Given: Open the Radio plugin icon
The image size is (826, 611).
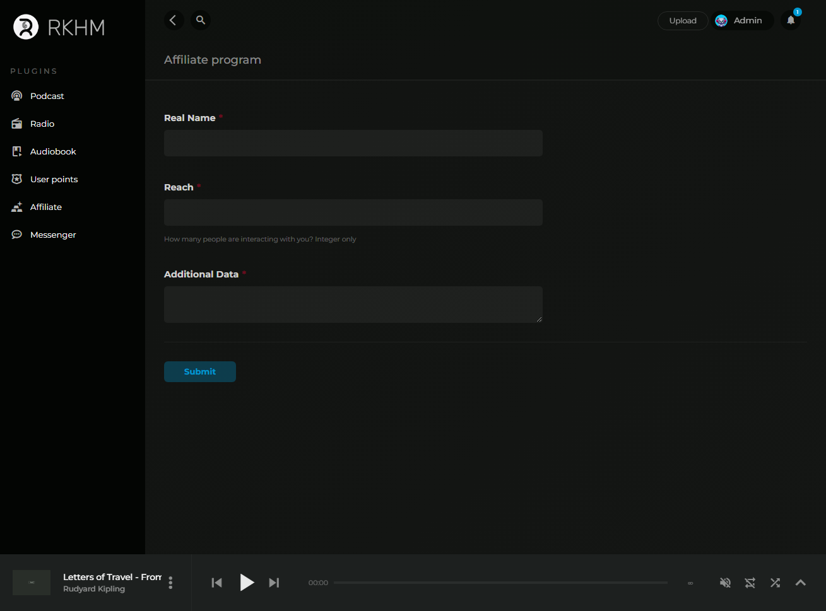Looking at the screenshot, I should 17,124.
